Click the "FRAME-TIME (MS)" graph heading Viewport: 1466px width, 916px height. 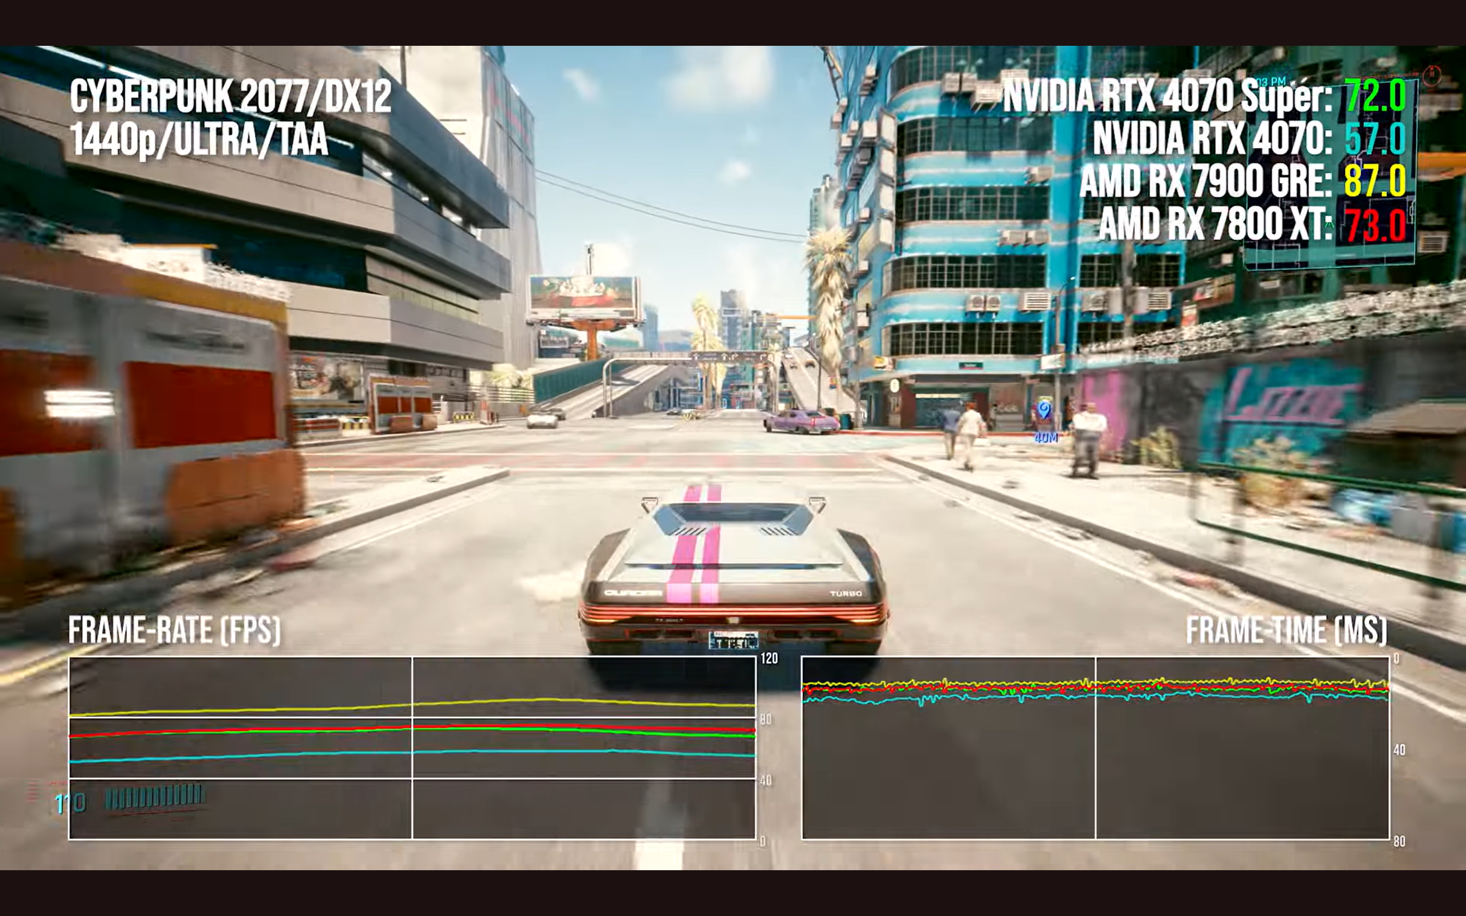point(1287,630)
